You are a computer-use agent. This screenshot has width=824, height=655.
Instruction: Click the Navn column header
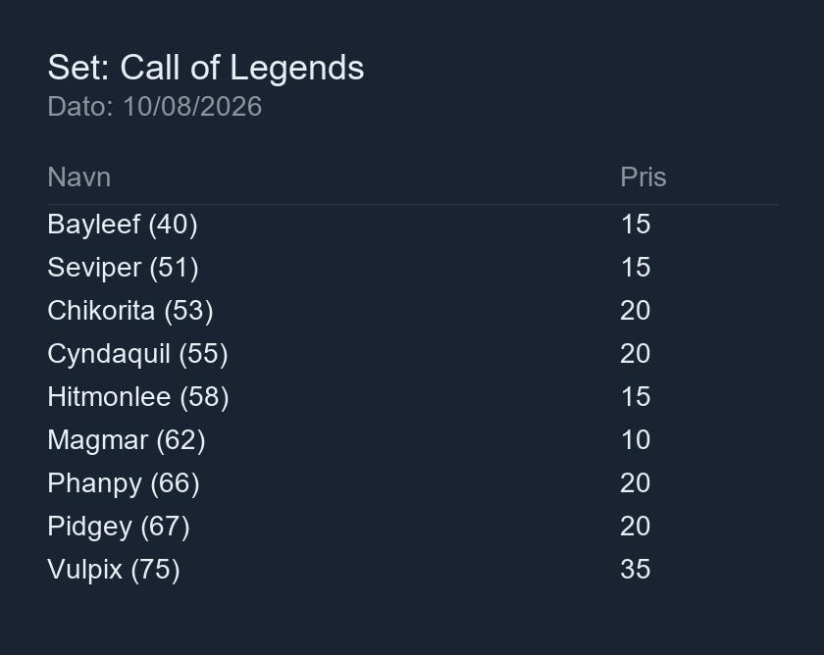tap(78, 177)
